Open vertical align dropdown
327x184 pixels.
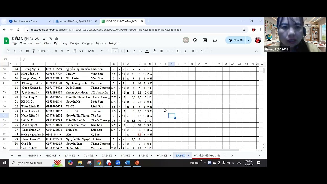coord(187,51)
